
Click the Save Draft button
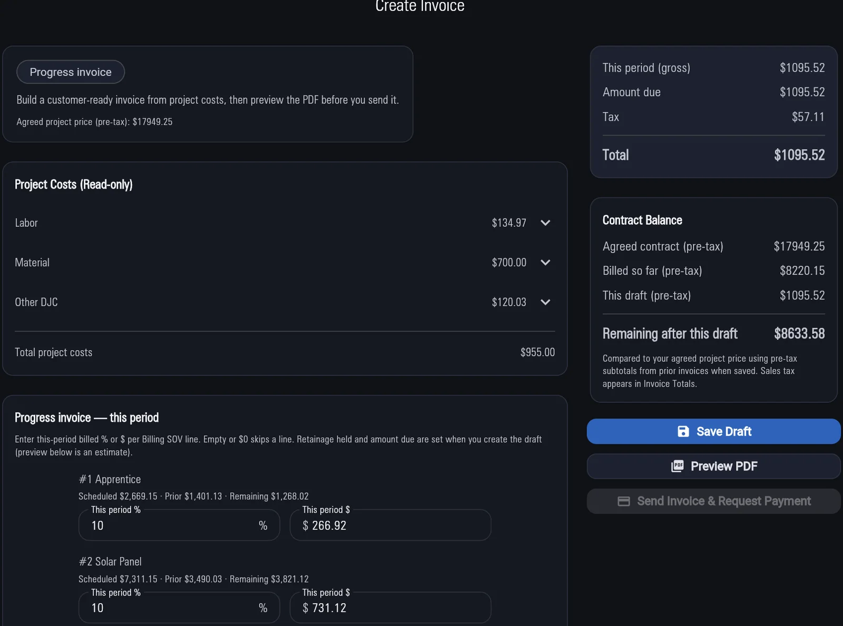pos(713,431)
